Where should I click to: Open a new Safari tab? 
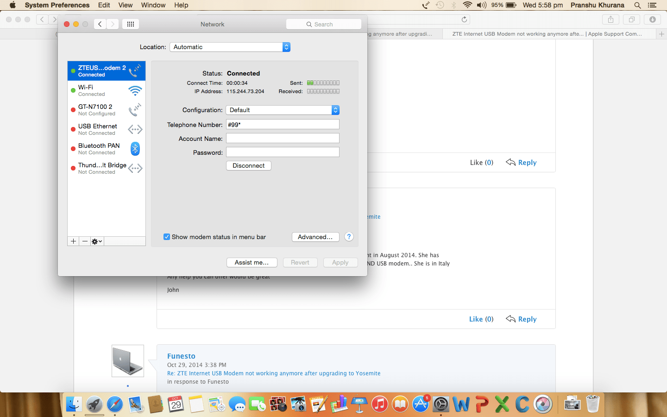point(661,34)
